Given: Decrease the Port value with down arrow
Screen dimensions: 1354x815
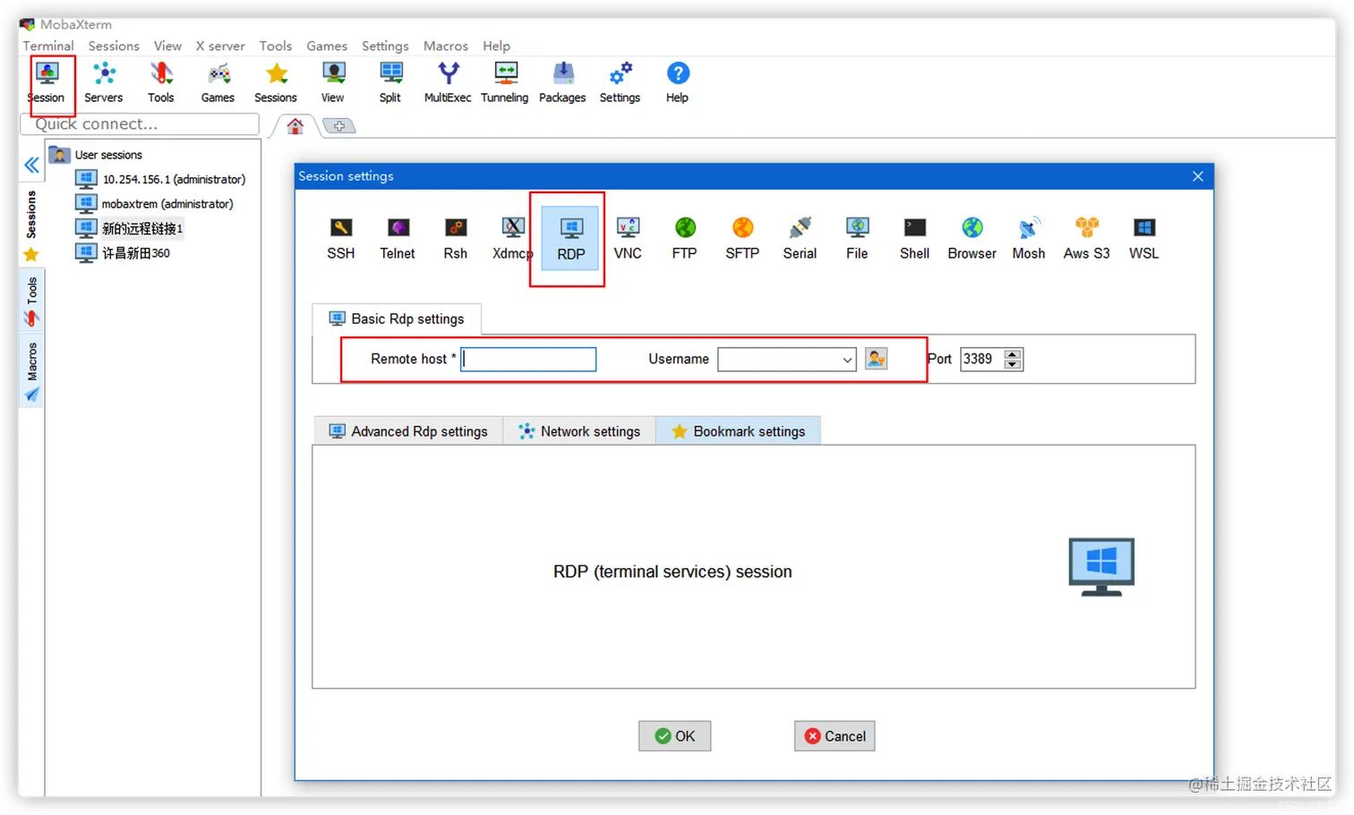Looking at the screenshot, I should [1013, 364].
